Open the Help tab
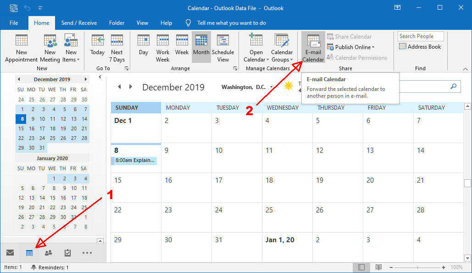 [x=166, y=23]
